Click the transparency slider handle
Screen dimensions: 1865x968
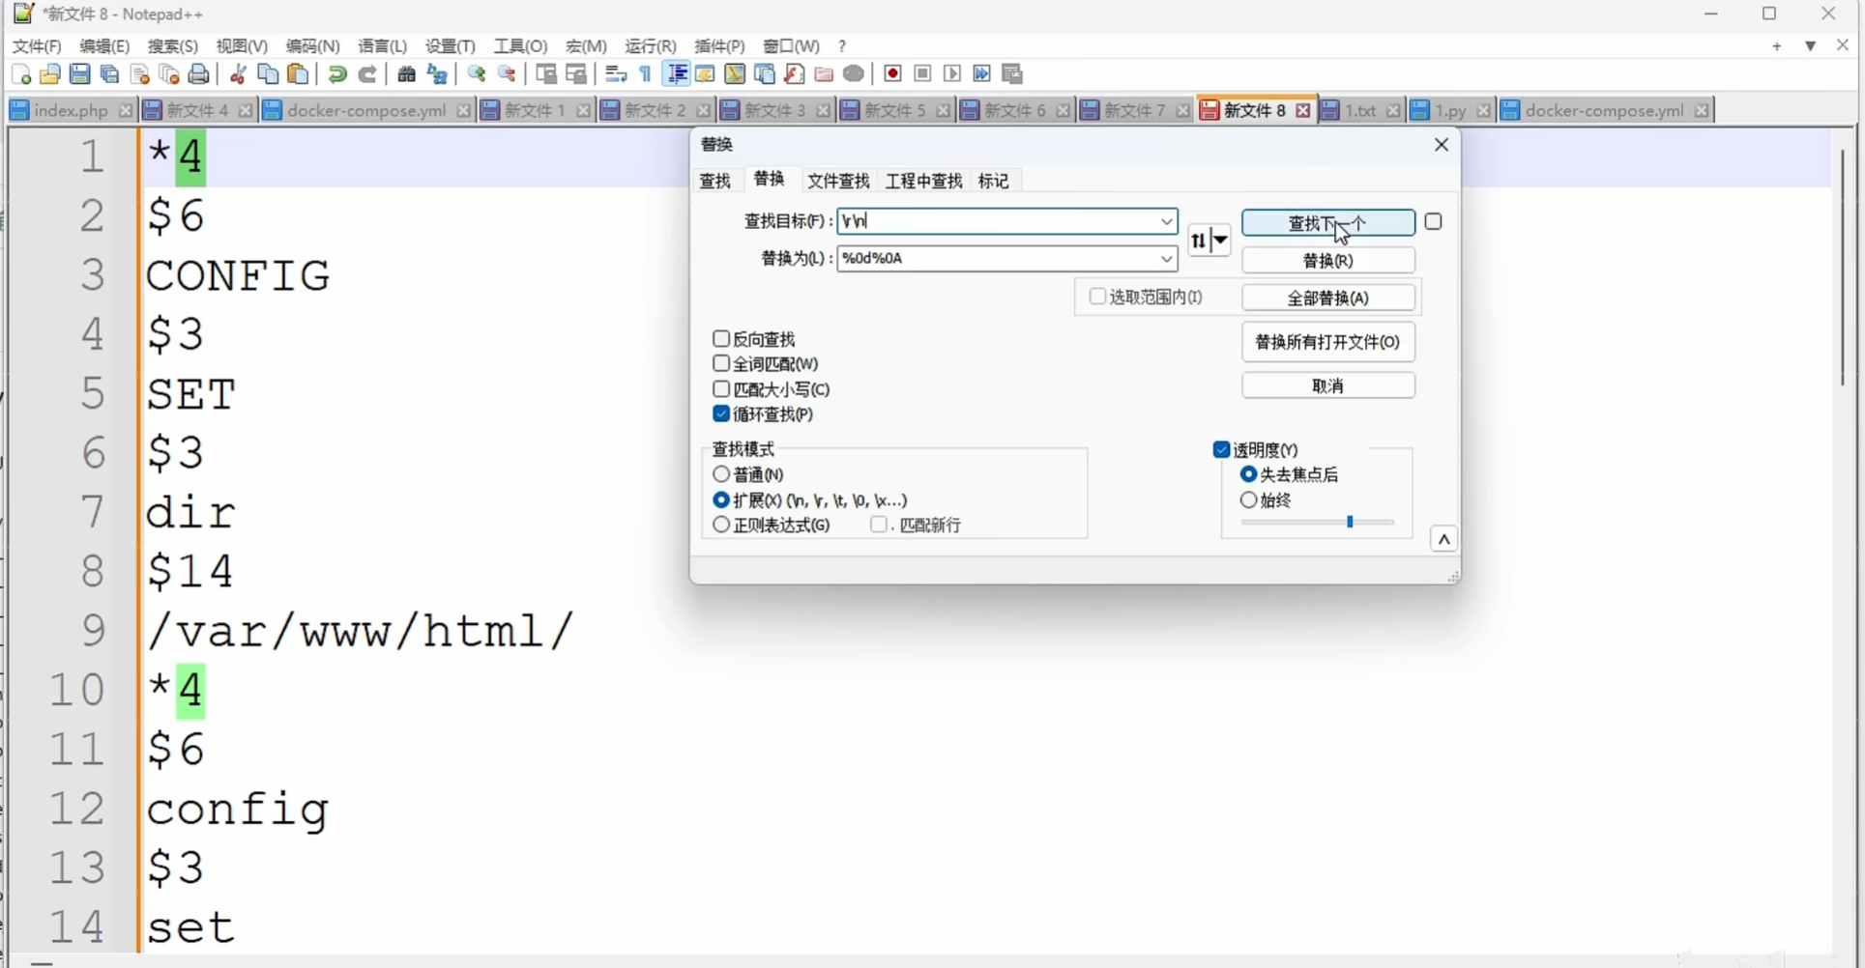[x=1350, y=522]
